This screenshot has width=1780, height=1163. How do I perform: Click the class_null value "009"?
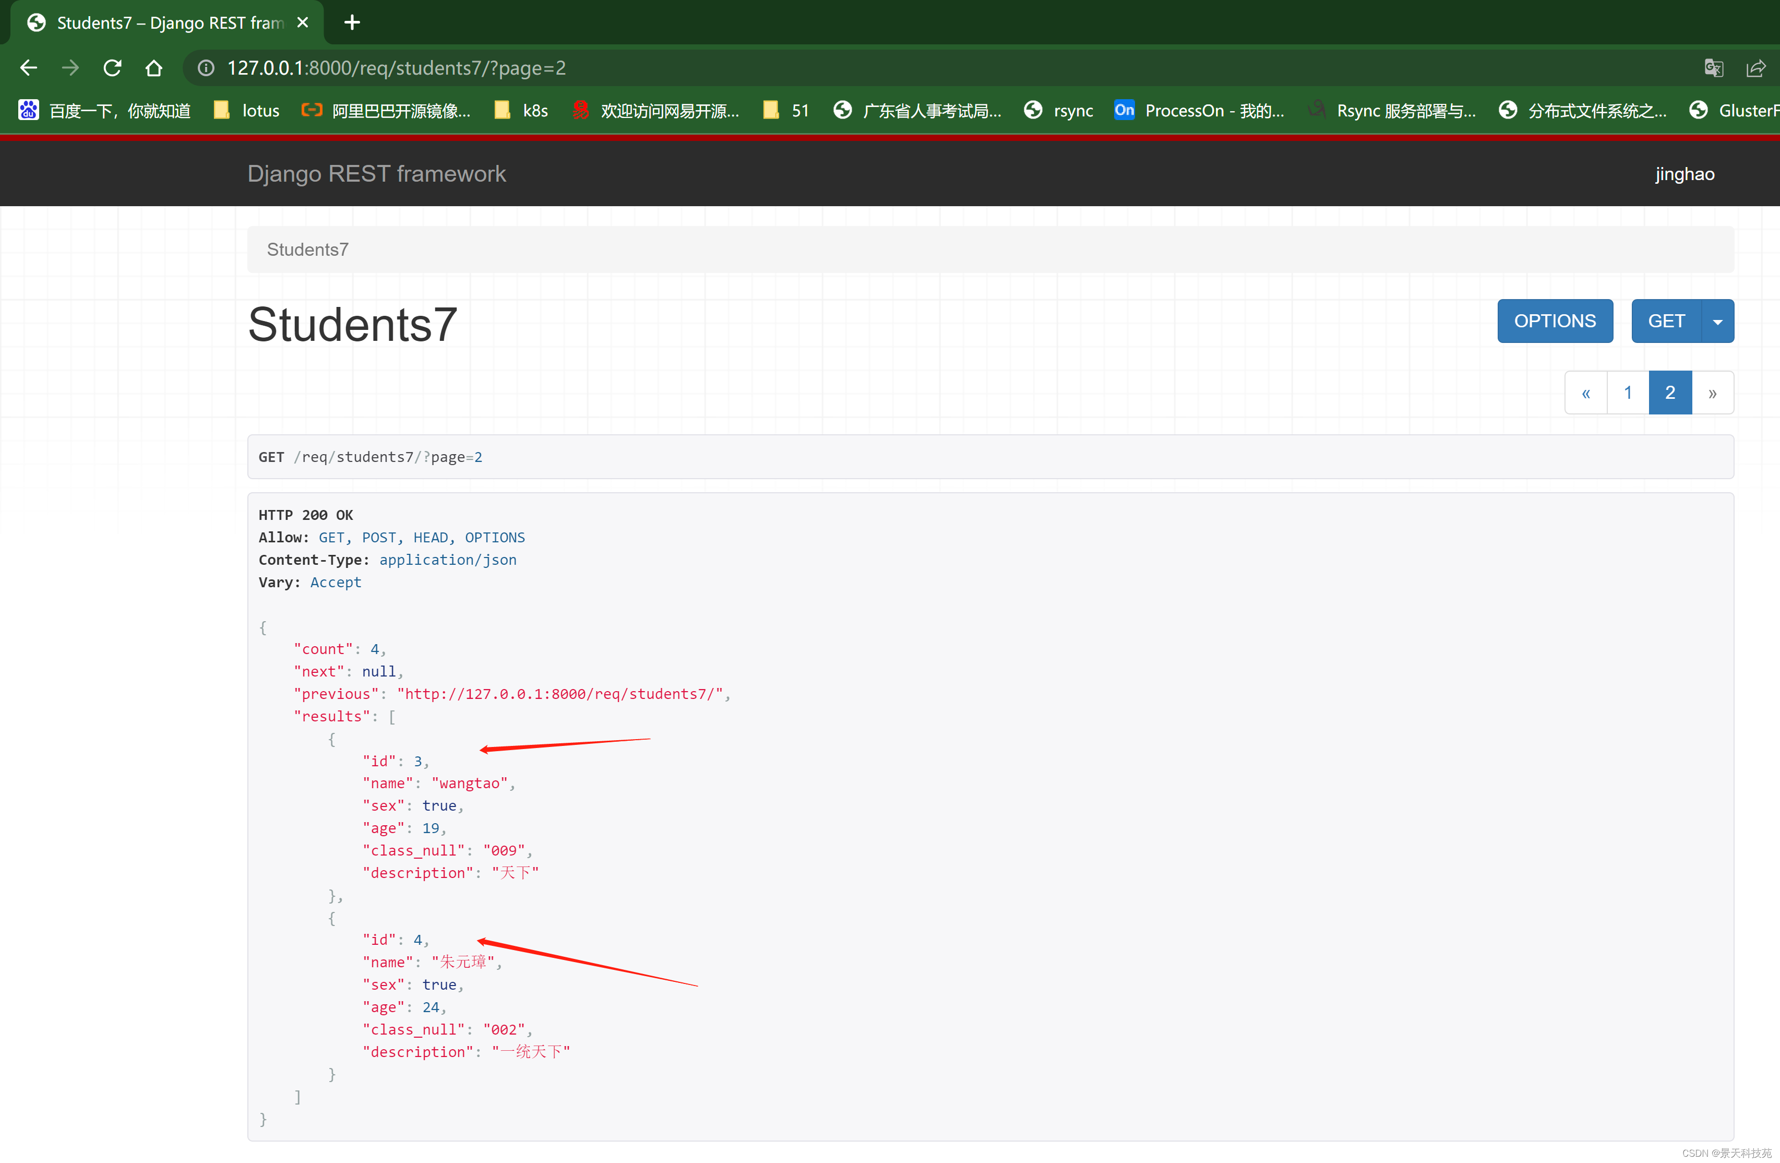[x=504, y=850]
